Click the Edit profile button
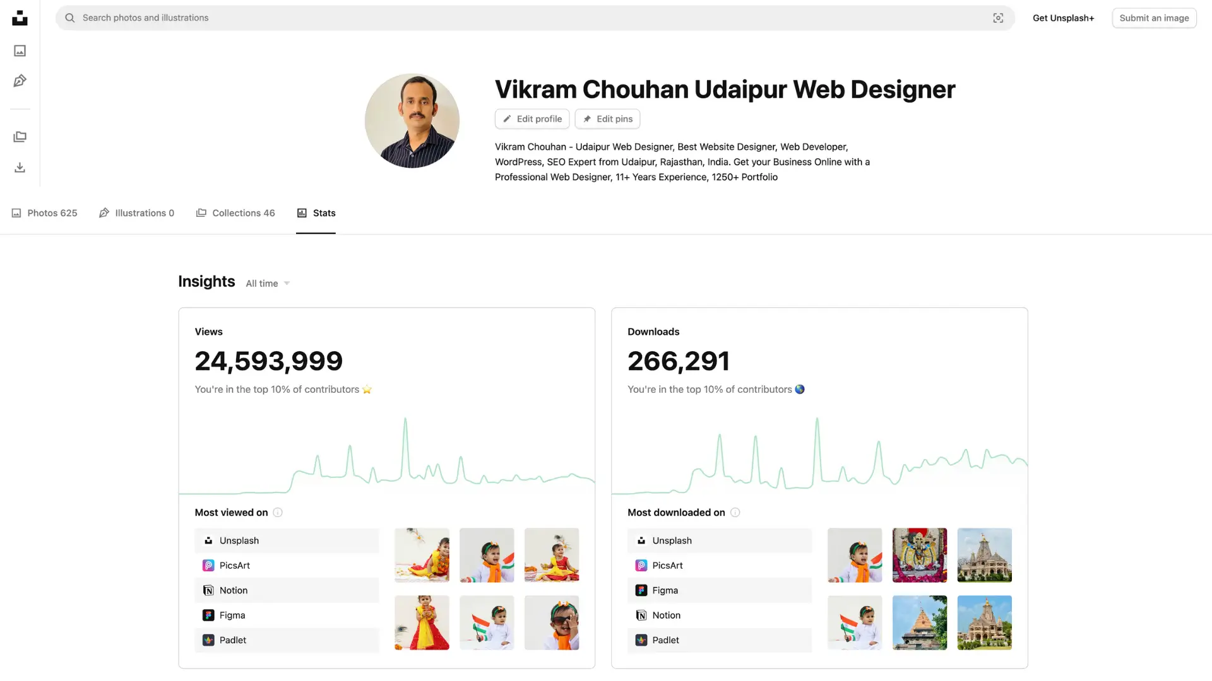This screenshot has width=1212, height=681. click(x=532, y=119)
